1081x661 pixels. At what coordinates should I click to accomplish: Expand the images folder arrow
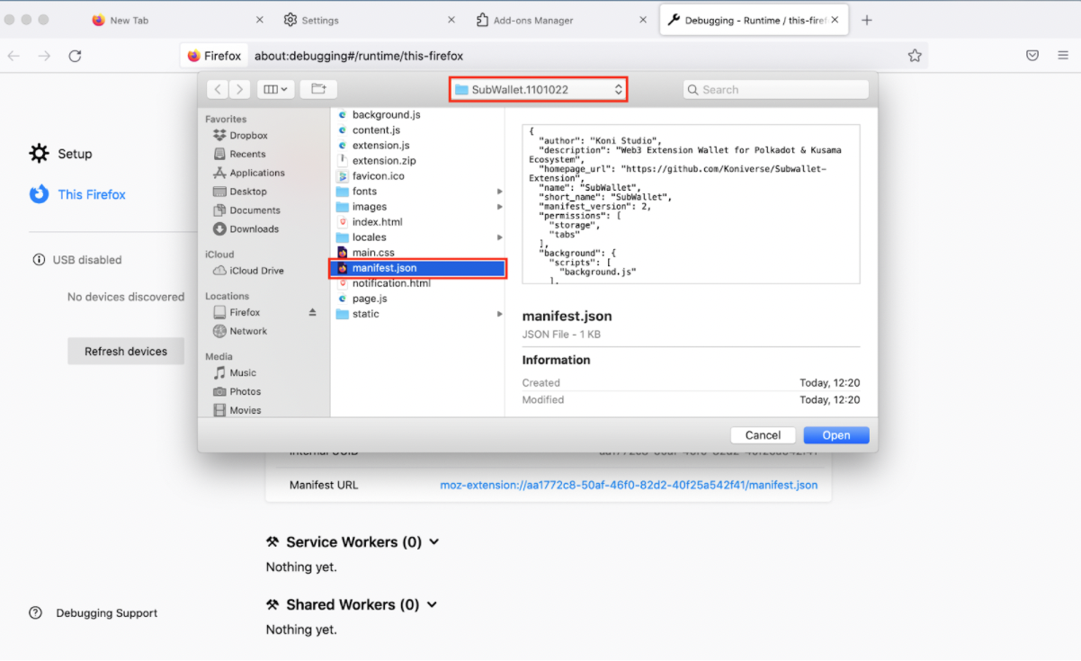(500, 207)
